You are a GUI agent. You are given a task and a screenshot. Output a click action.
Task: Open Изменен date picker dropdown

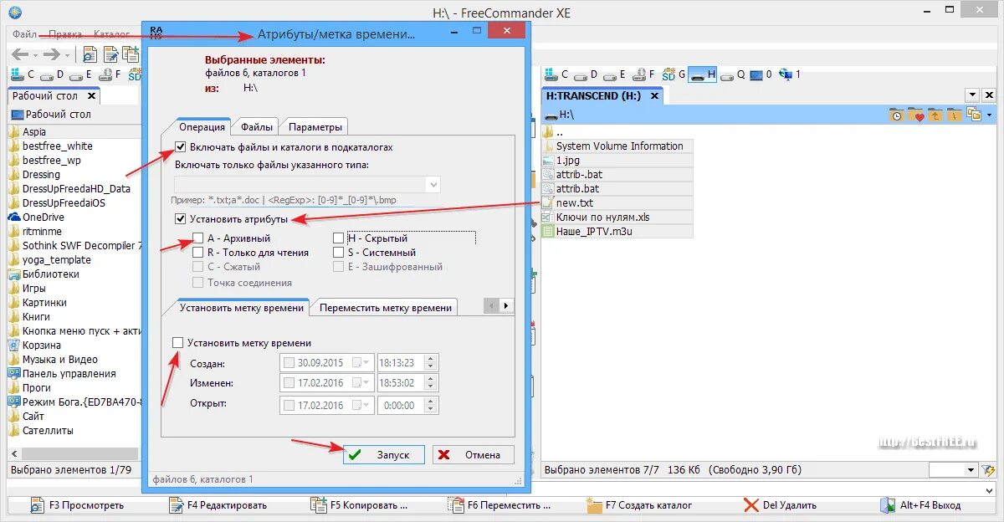[361, 383]
